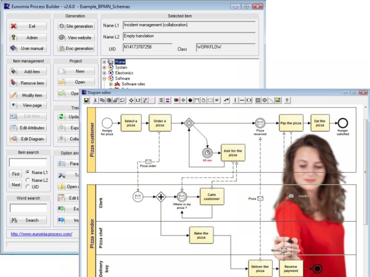Collapse the Software tree node
370x277 pixels.
pyautogui.click(x=104, y=78)
